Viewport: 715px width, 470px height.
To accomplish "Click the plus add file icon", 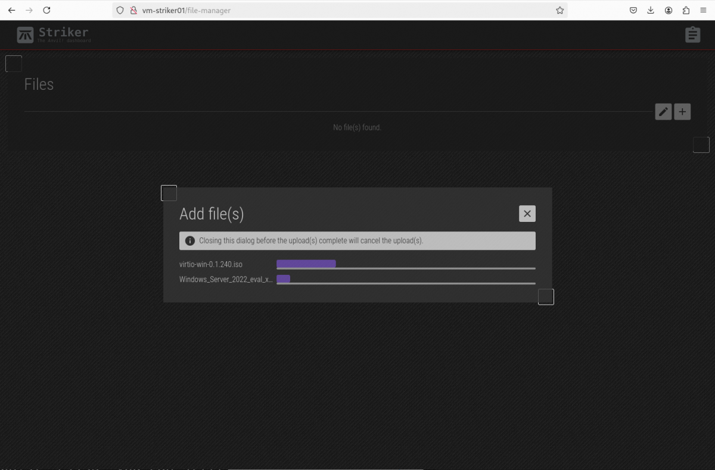I will click(x=682, y=112).
